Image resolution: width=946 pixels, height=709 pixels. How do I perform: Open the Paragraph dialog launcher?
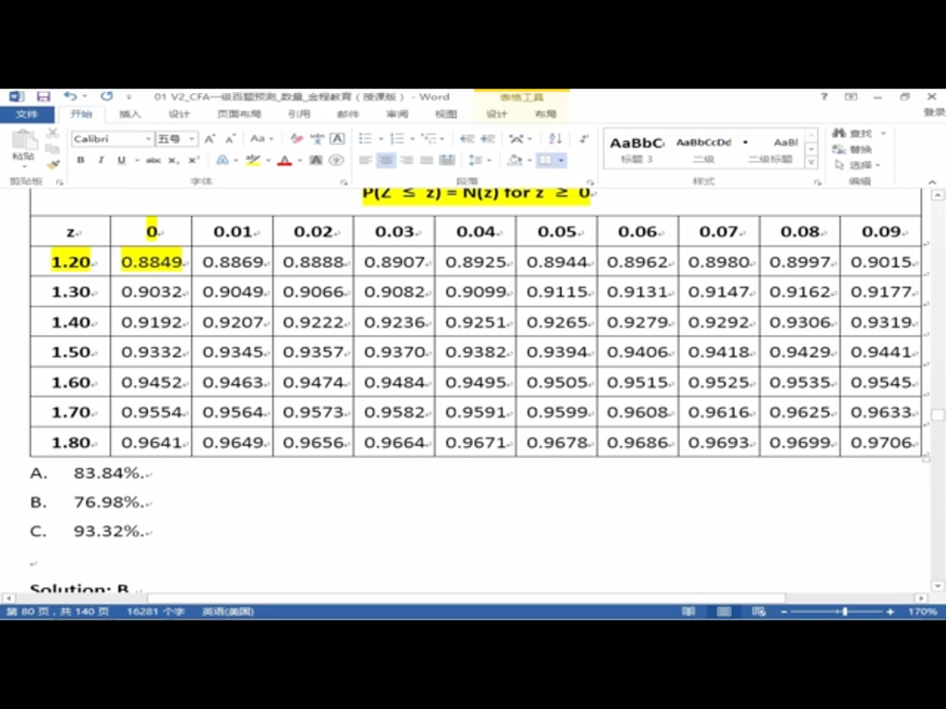click(590, 182)
